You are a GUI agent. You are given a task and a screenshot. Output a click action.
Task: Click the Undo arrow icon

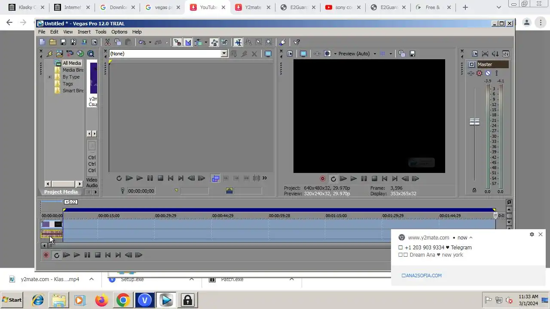coord(142,42)
